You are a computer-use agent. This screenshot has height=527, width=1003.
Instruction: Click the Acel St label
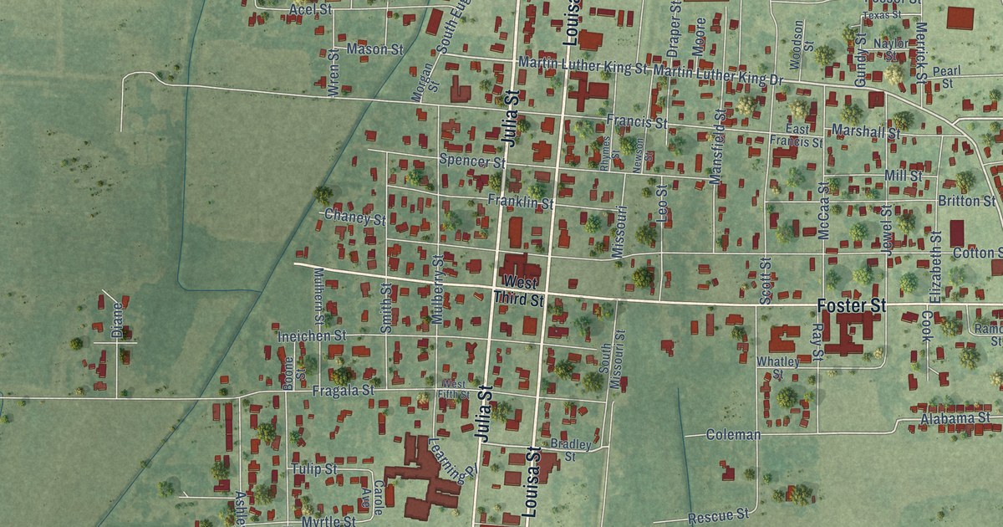coord(312,9)
